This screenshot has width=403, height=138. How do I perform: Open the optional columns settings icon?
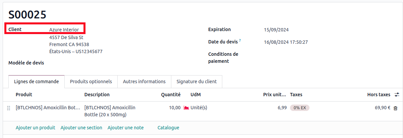pyautogui.click(x=397, y=95)
